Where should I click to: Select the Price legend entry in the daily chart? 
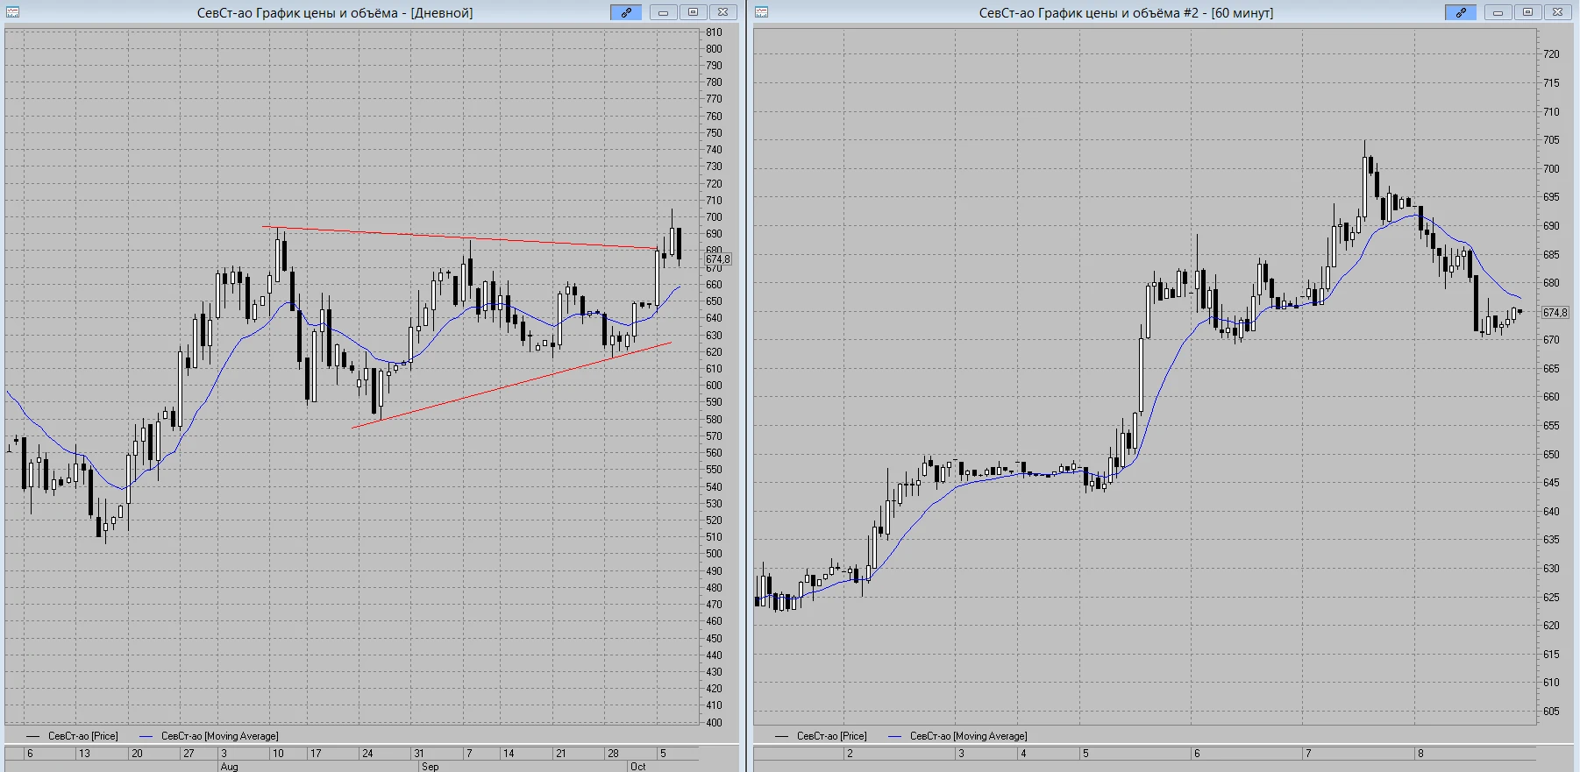(x=72, y=736)
